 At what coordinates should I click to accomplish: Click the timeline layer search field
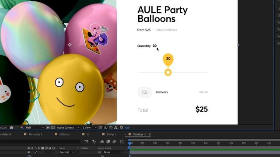point(40,141)
